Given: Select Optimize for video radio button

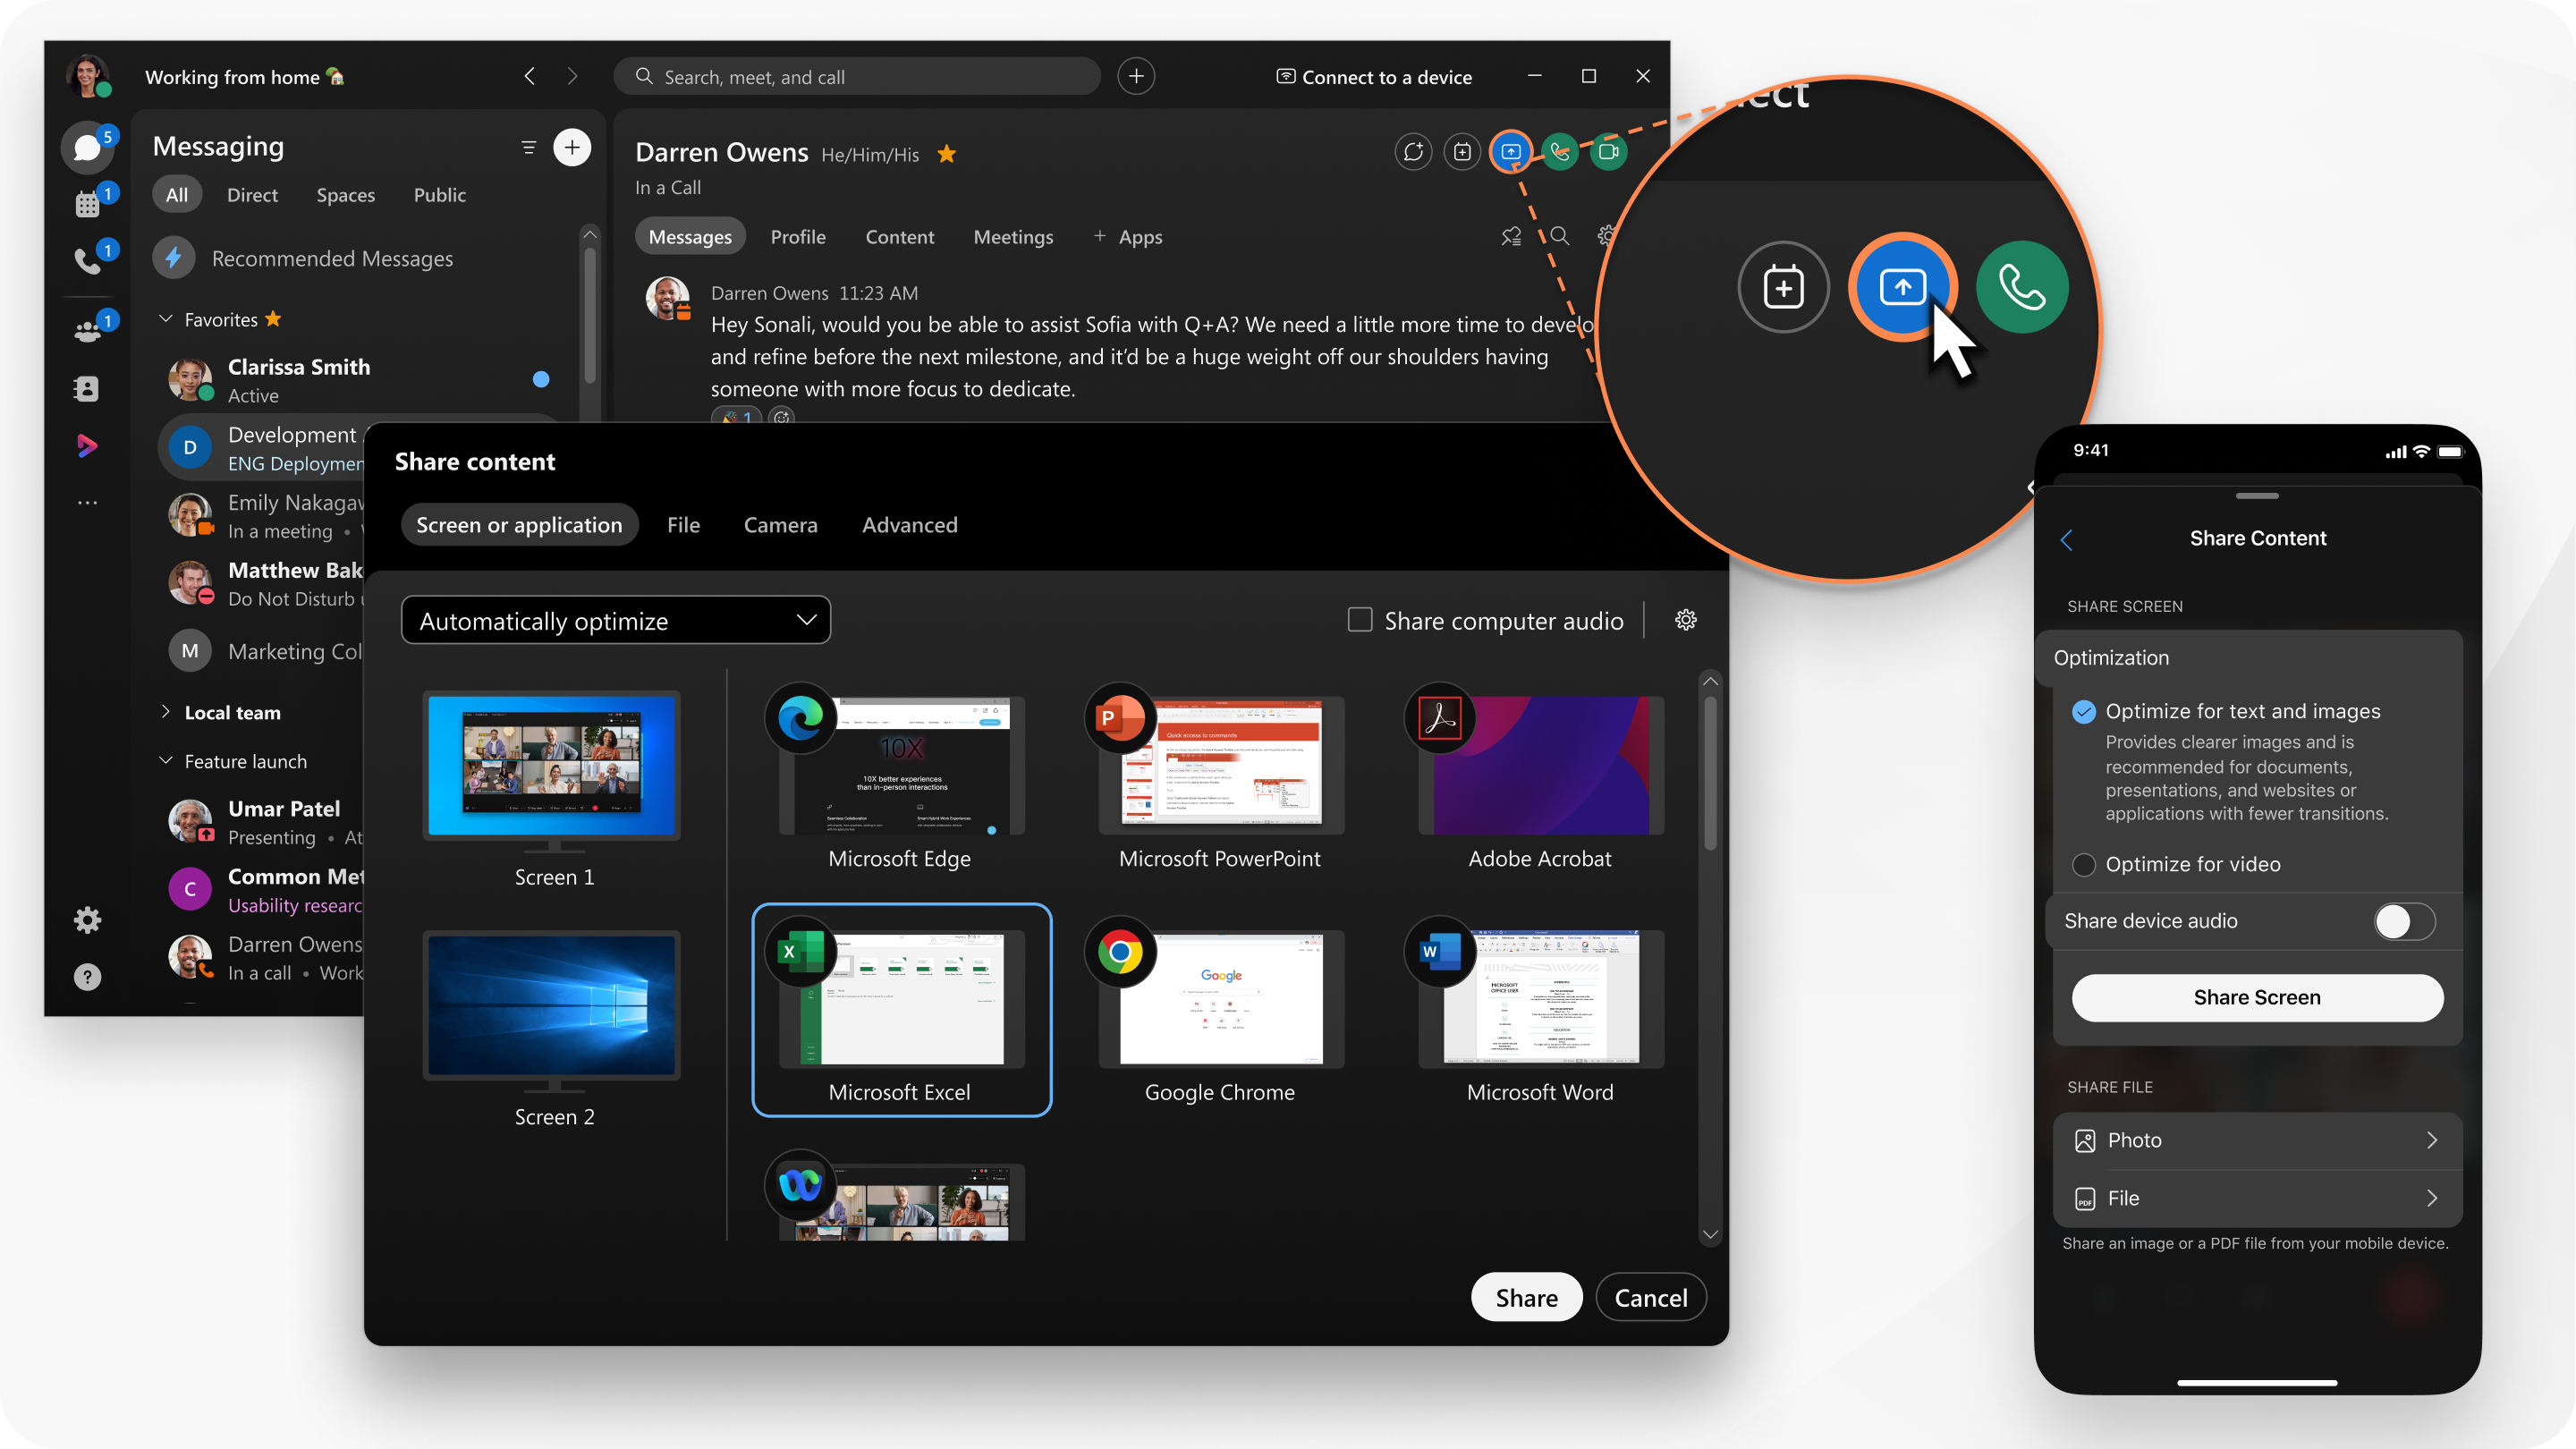Looking at the screenshot, I should pyautogui.click(x=2082, y=863).
